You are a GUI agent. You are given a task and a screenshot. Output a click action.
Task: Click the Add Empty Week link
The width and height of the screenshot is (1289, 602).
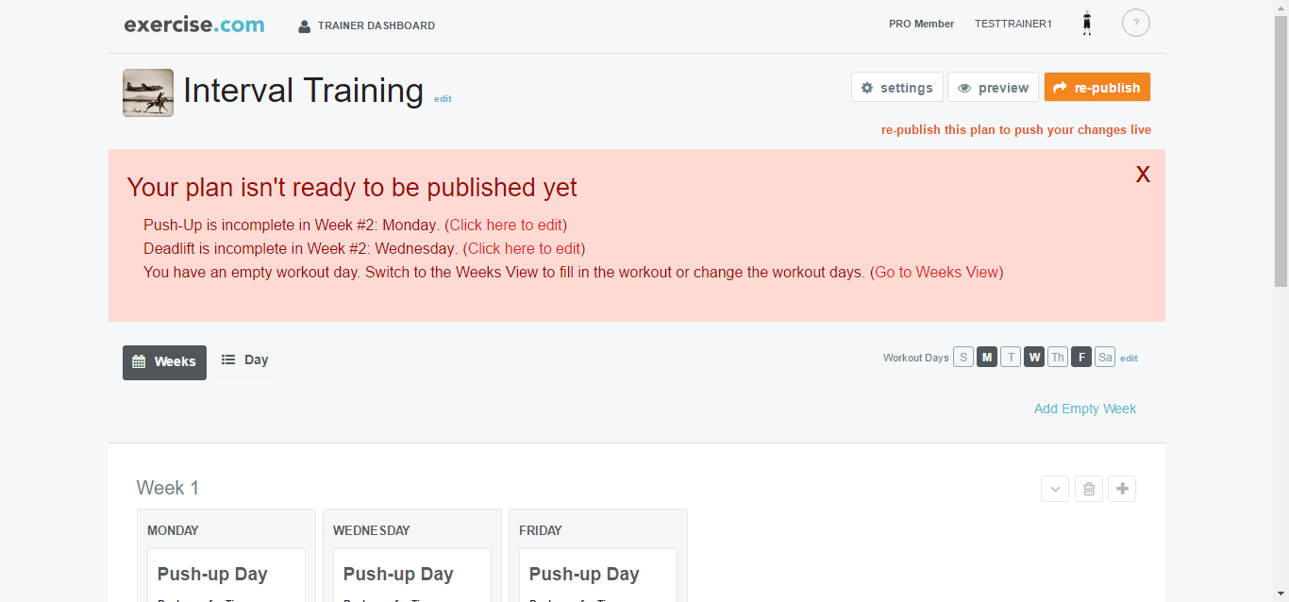1084,409
